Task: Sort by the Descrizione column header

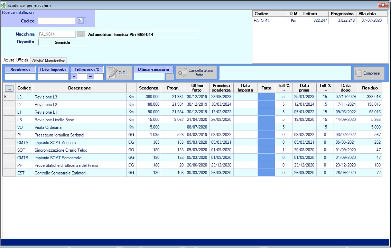Action: click(80, 88)
